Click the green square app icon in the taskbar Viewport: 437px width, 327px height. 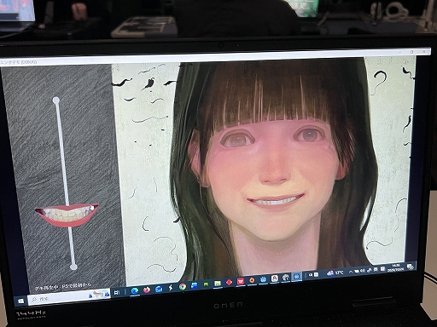(206, 284)
